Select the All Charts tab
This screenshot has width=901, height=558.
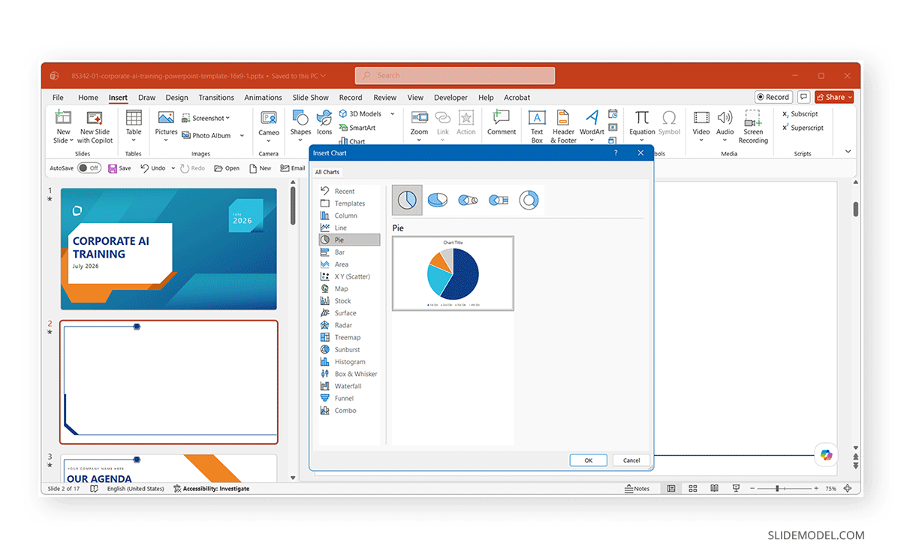[327, 172]
